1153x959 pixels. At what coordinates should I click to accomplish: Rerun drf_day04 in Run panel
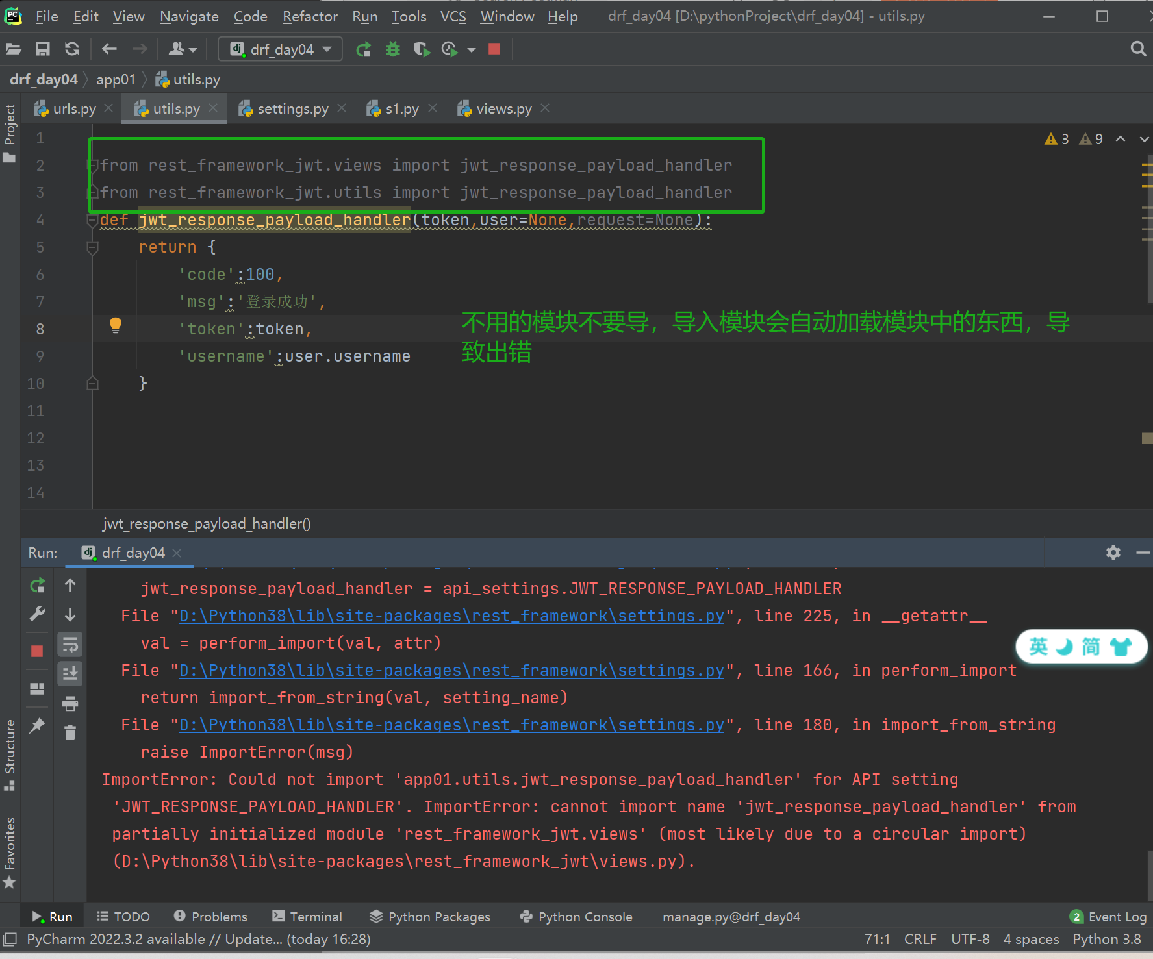coord(37,586)
